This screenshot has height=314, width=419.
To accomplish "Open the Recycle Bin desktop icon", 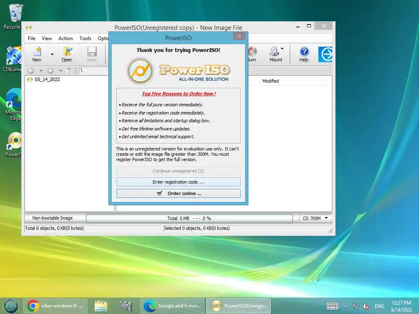I will tap(14, 16).
